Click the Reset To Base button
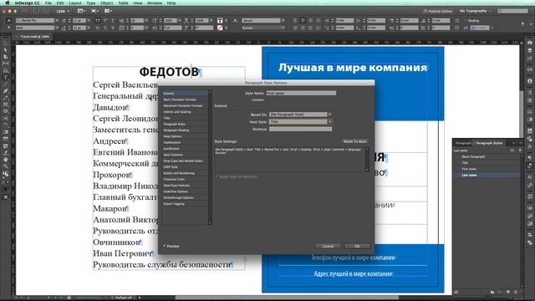 (354, 141)
